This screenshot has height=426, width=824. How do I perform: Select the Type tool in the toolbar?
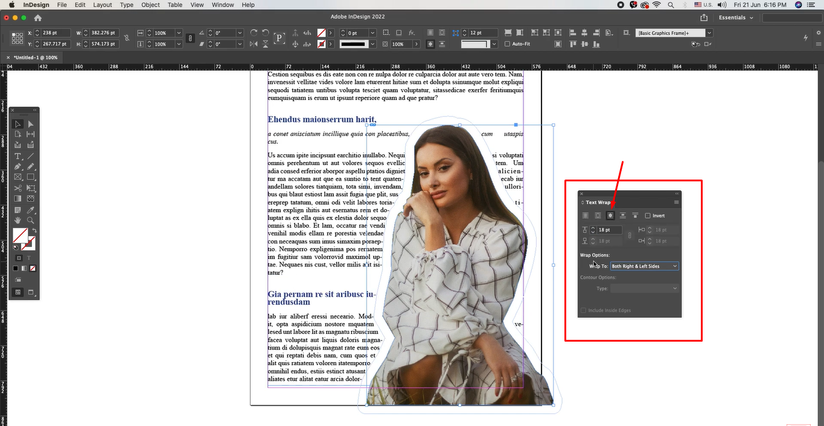(18, 155)
